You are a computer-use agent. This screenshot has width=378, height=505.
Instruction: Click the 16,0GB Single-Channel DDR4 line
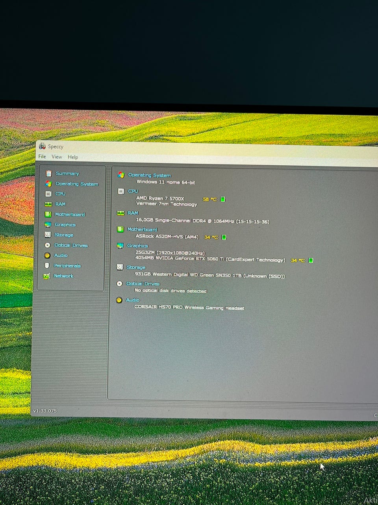pos(202,221)
